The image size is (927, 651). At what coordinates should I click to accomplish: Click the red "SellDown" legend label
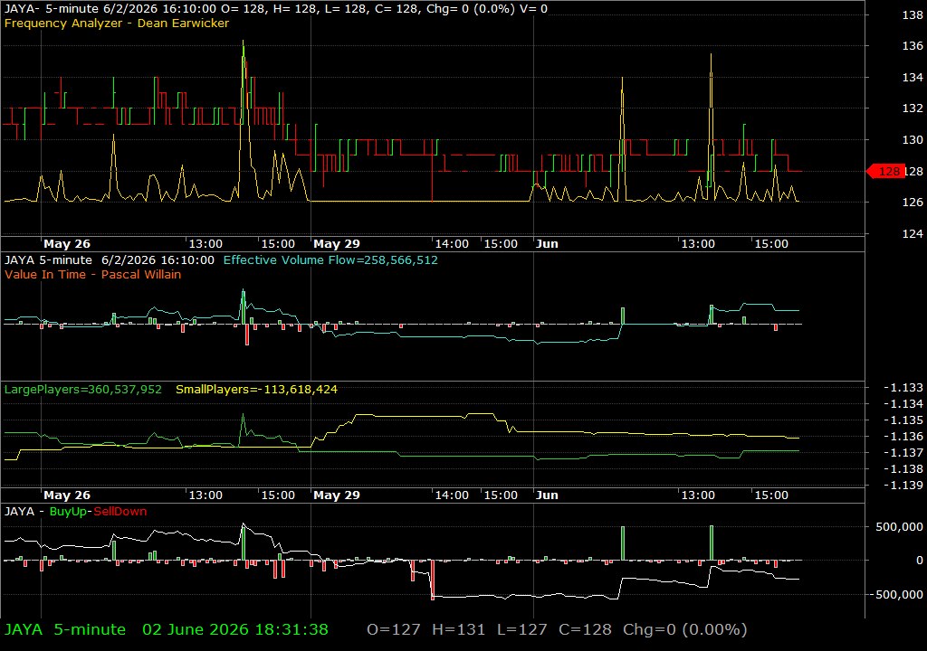[x=120, y=512]
